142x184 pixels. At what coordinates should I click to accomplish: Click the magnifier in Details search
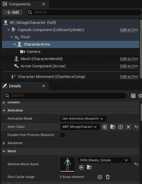[x=7, y=96]
